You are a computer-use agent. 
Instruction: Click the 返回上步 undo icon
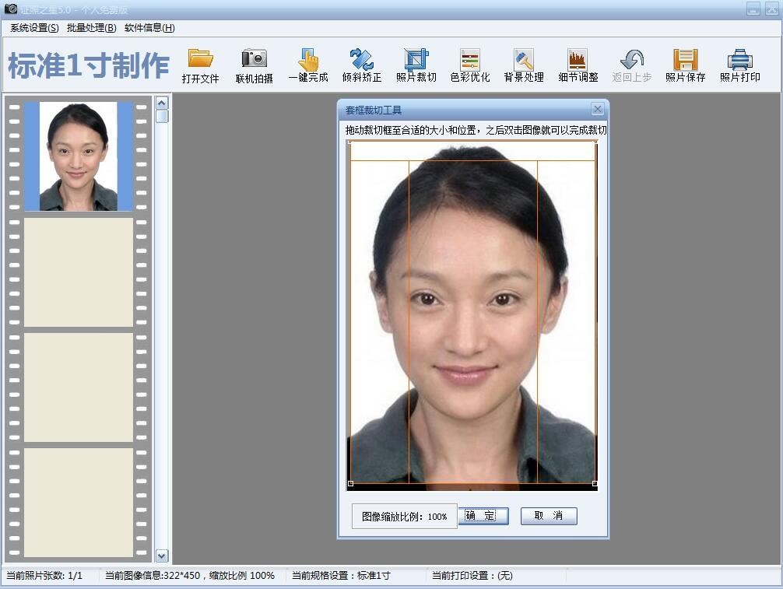tap(632, 65)
